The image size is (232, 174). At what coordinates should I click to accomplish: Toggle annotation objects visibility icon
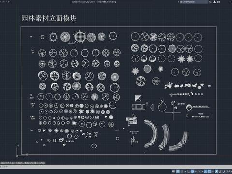(x=217, y=171)
